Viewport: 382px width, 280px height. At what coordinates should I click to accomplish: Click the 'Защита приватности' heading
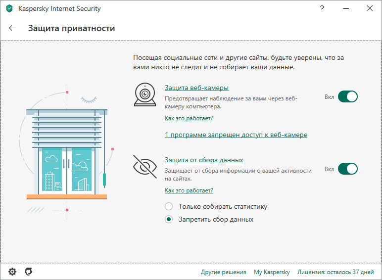71,28
